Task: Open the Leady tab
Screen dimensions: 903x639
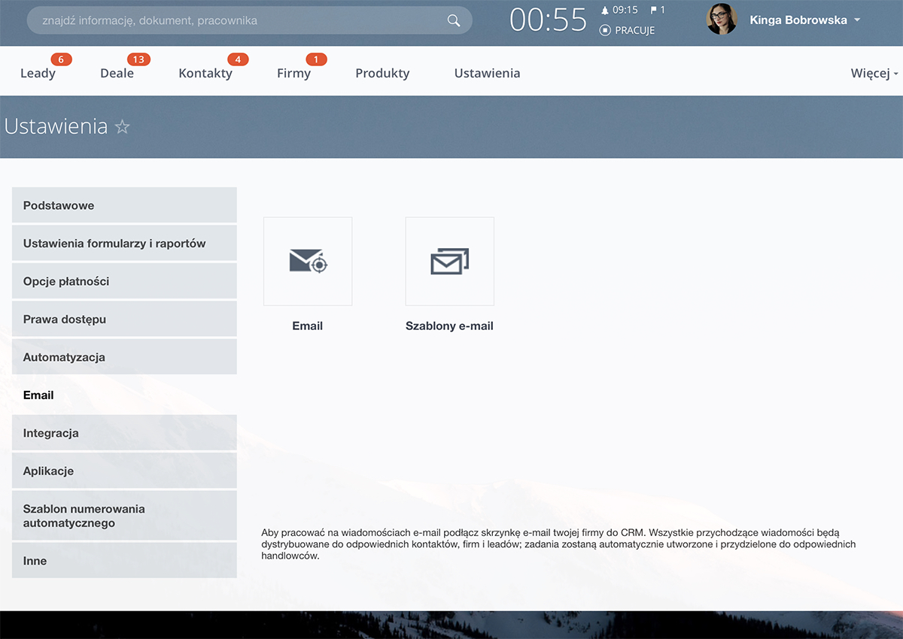Action: (x=38, y=73)
